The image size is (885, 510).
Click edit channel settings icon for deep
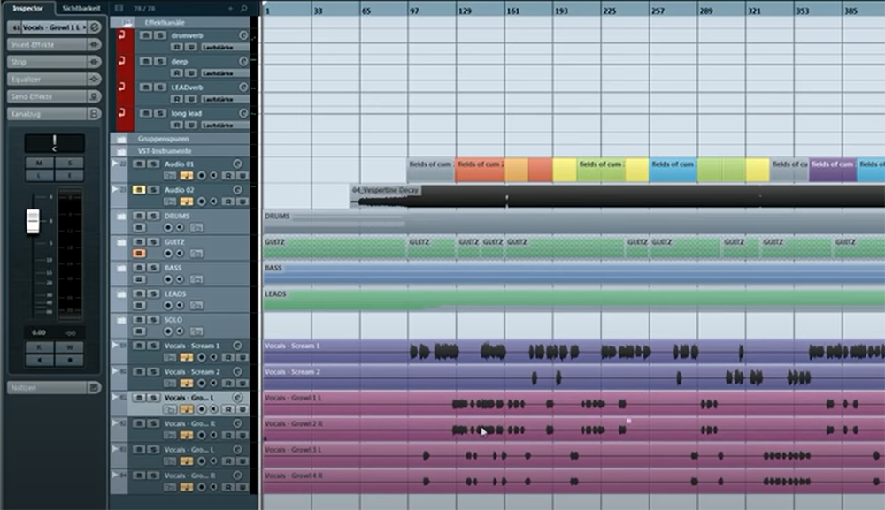coord(243,61)
